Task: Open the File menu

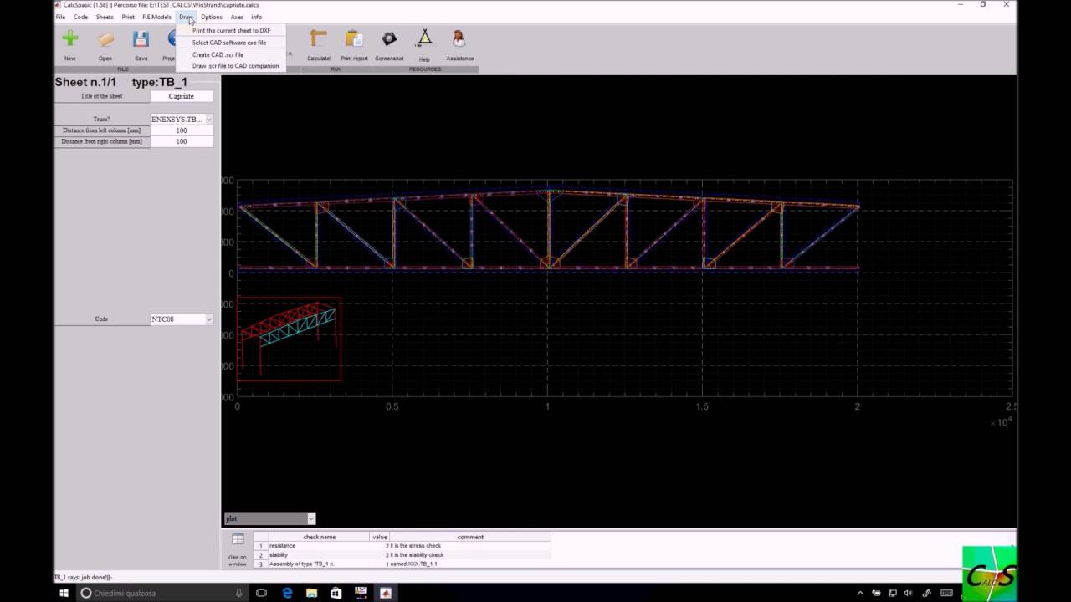Action: coord(60,17)
